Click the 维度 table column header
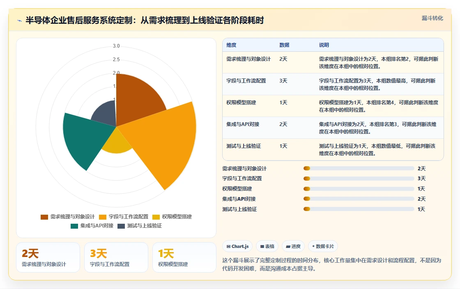This screenshot has height=289, width=460. click(x=231, y=45)
